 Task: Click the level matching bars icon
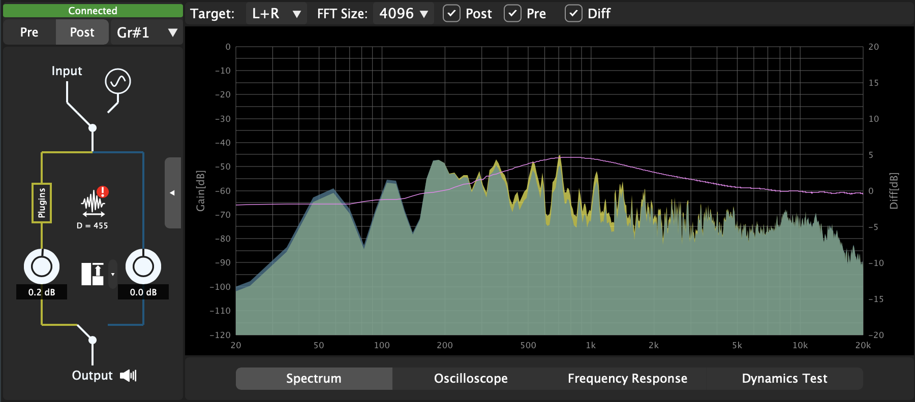pyautogui.click(x=93, y=274)
